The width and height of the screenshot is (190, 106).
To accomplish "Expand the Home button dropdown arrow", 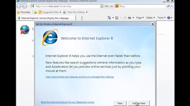I will [113, 18].
